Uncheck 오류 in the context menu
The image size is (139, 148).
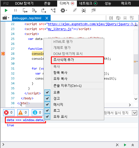47,92
